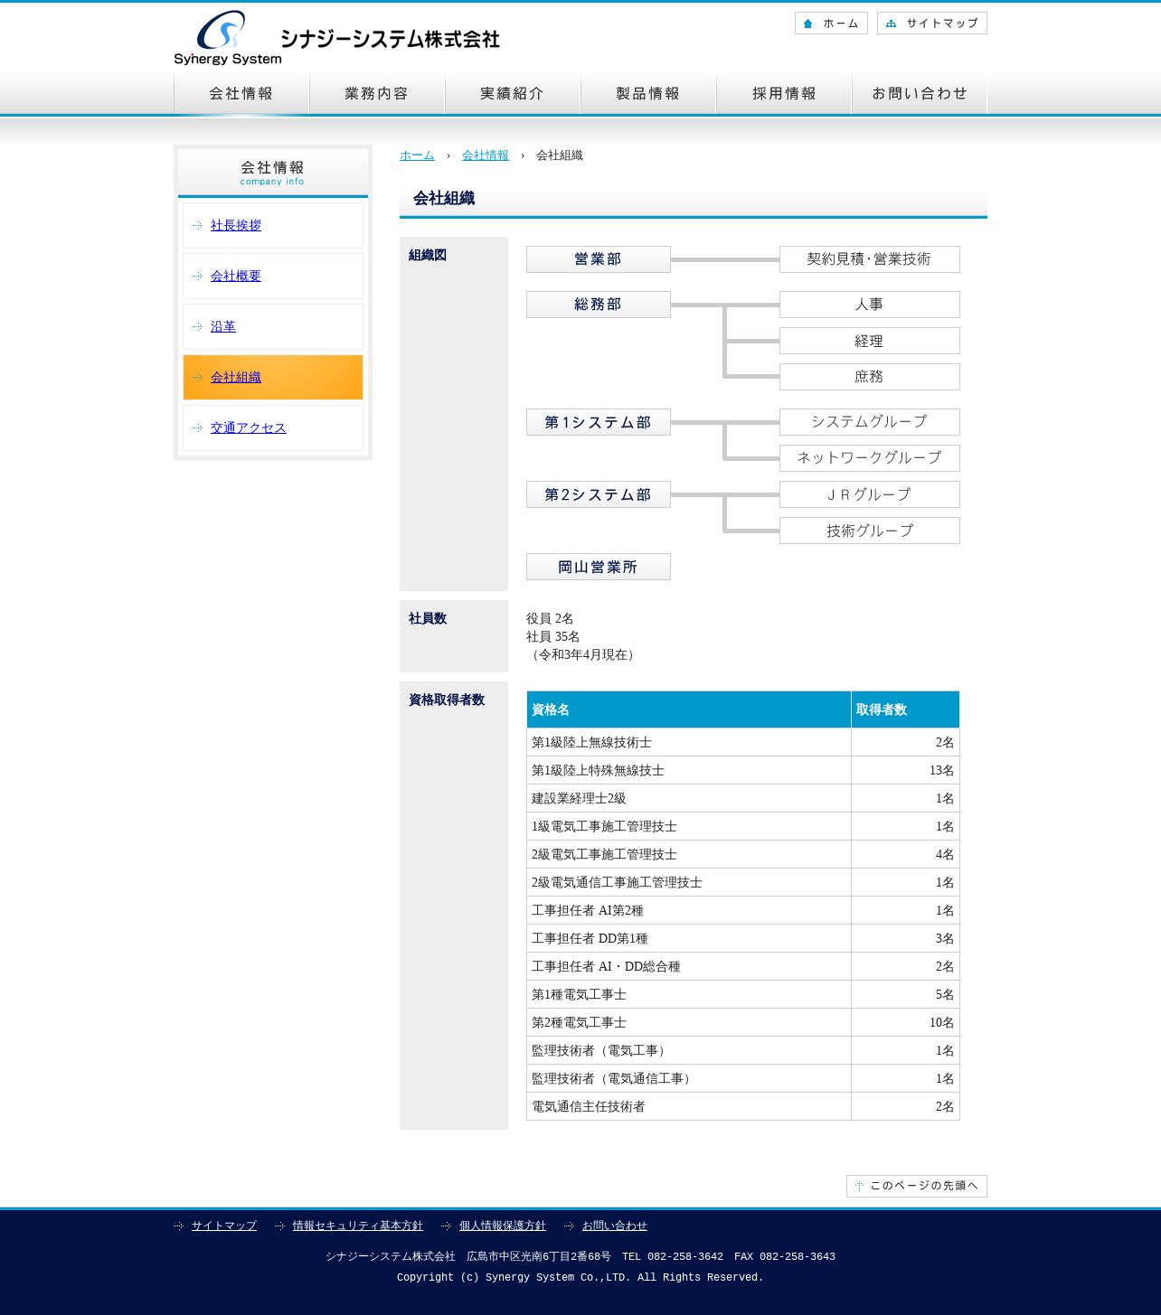Open the 製品情報 navigation tab

coord(648,94)
